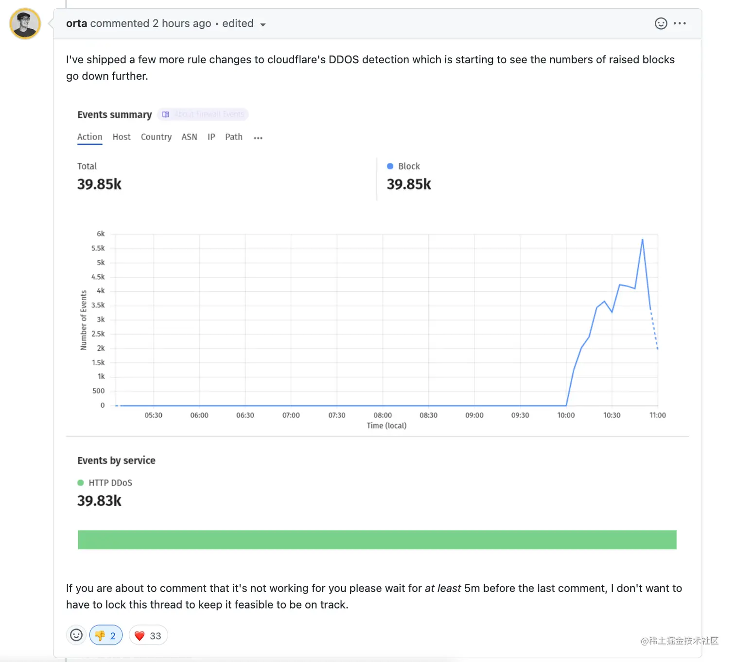
Task: Toggle the thumbs down reaction
Action: (x=106, y=635)
